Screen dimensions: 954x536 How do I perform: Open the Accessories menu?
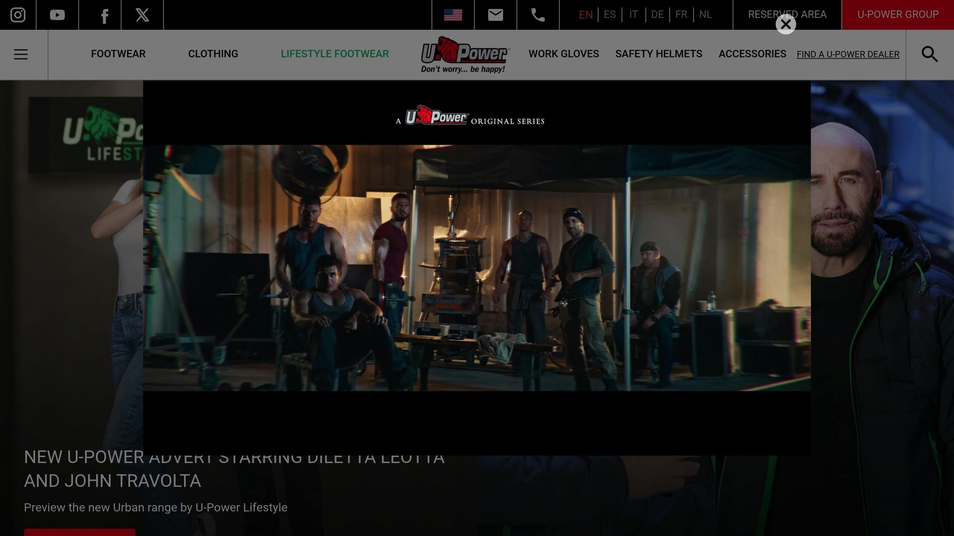point(752,54)
